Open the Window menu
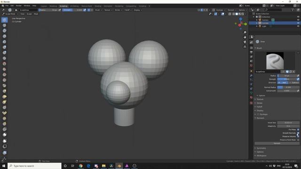This screenshot has width=301, height=169. (27, 6)
